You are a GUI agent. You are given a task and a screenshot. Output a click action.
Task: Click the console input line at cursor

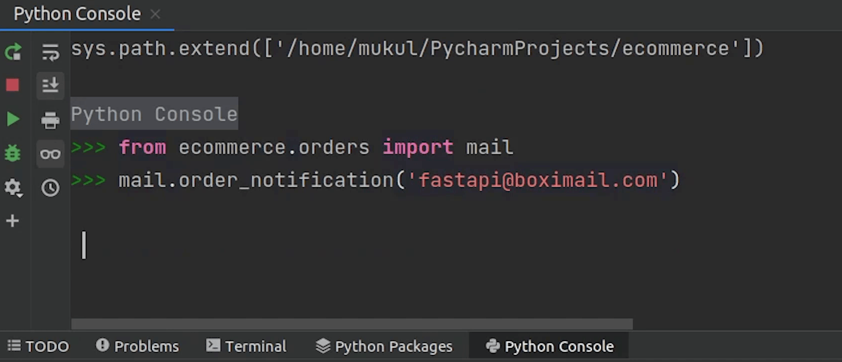(200, 245)
